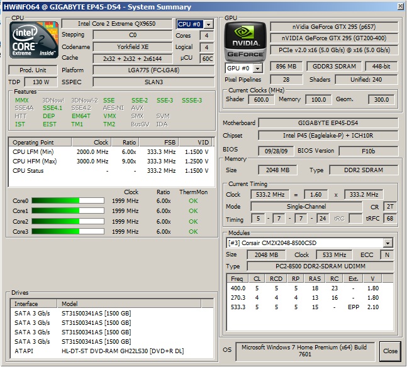Select the CPU LFM (Min) row

(111, 151)
